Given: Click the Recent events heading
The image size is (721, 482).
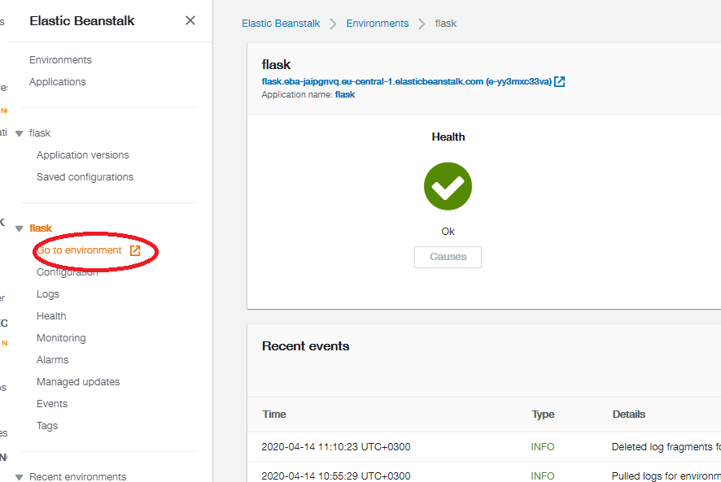Looking at the screenshot, I should tap(306, 346).
